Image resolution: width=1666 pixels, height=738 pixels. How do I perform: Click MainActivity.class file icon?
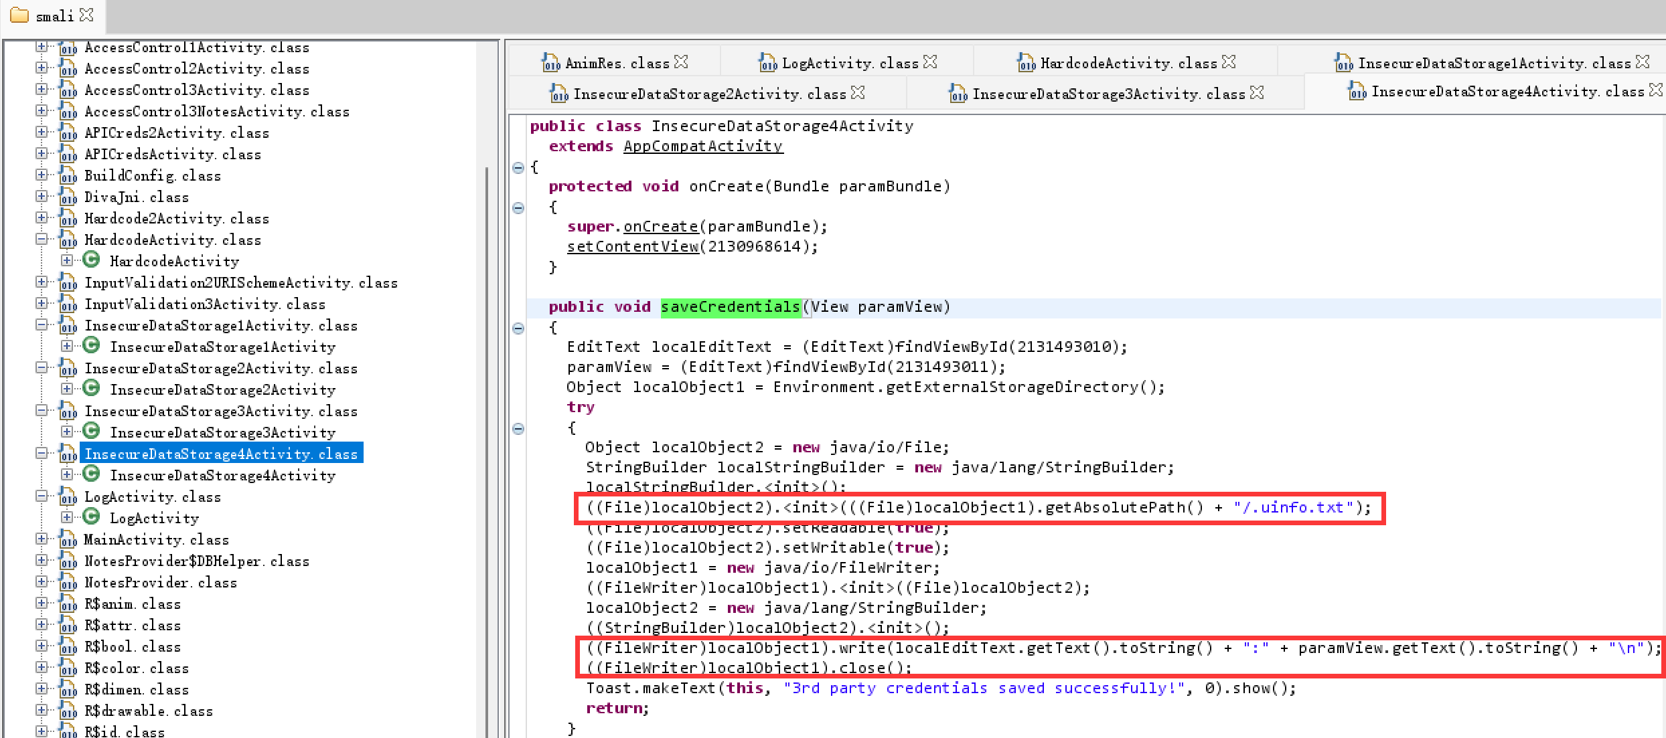pos(68,540)
